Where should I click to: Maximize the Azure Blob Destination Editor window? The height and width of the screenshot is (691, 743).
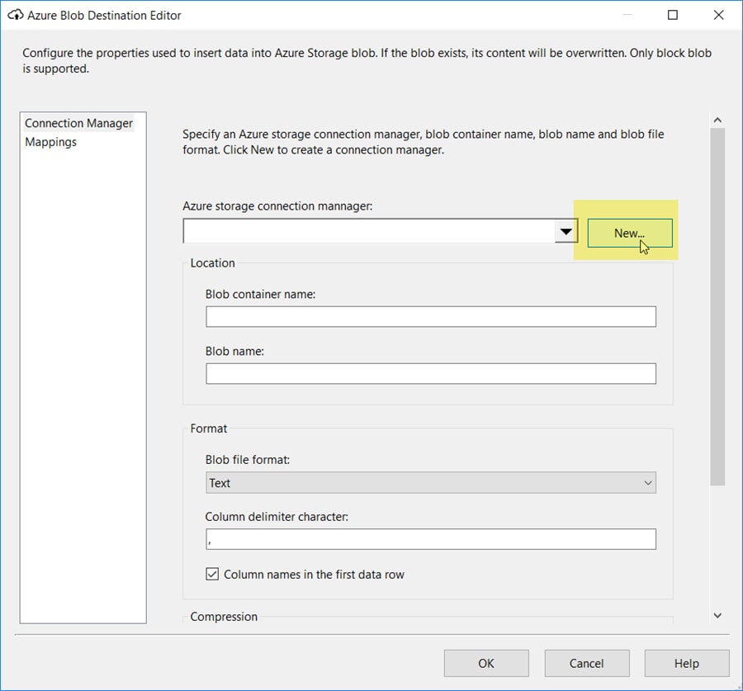click(x=673, y=15)
